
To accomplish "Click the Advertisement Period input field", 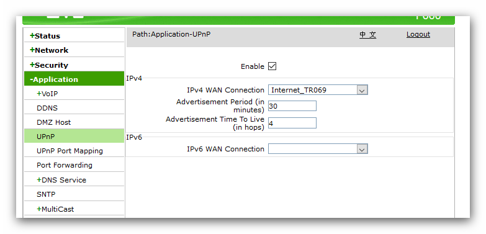I will [292, 106].
